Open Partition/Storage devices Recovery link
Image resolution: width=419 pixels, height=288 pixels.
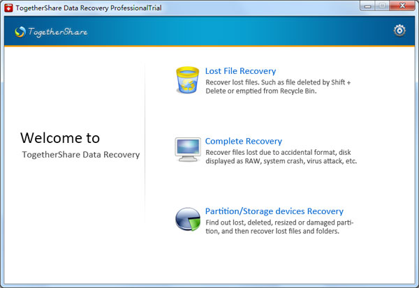click(274, 211)
